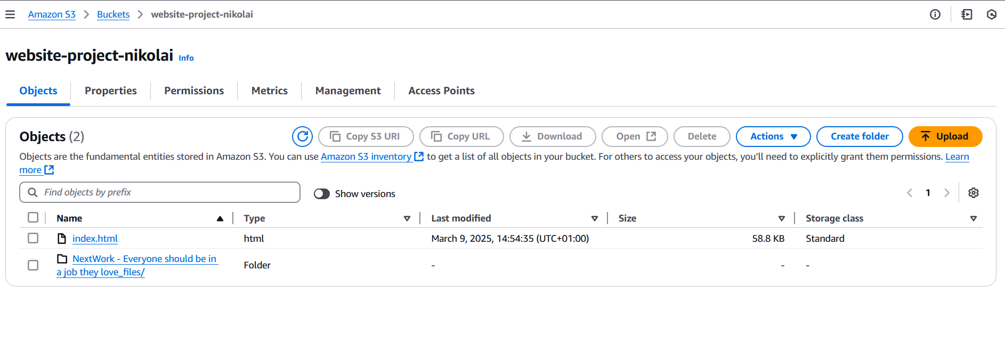Click the Learn more external link icon
The height and width of the screenshot is (344, 1005).
click(x=49, y=170)
